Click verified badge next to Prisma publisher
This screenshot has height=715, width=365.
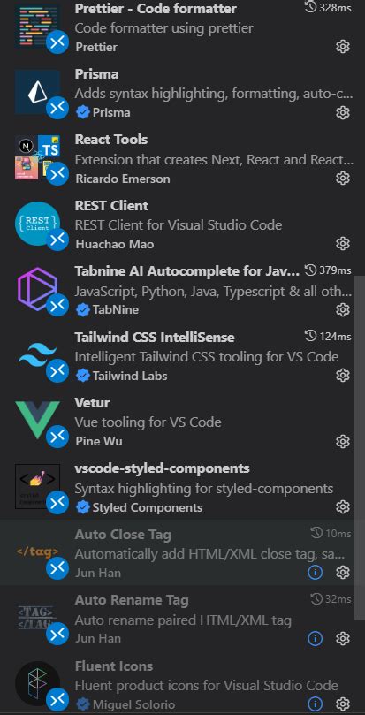pos(82,112)
